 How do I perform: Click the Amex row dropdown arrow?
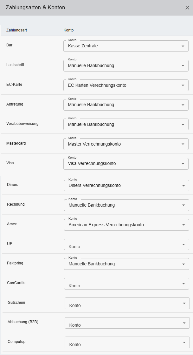click(x=183, y=225)
